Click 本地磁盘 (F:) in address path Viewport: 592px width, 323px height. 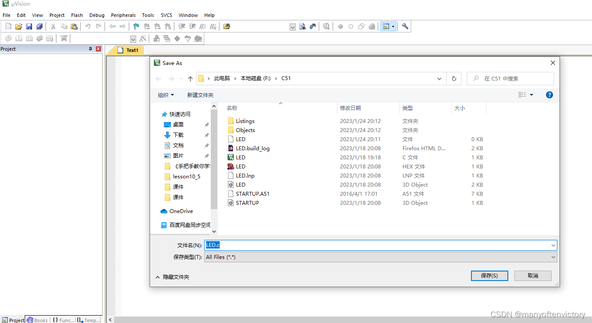point(255,78)
